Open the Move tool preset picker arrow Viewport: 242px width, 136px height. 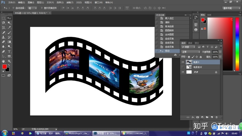click(x=9, y=8)
